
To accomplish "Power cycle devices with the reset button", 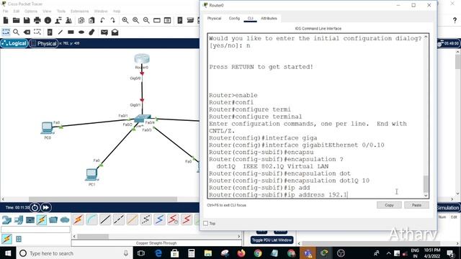I will [x=35, y=207].
